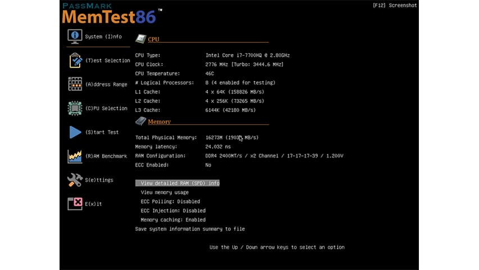479x270 pixels.
Task: Click the ECC Enabled No value
Action: pos(208,165)
